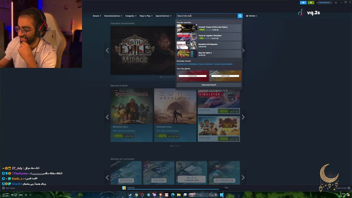Click the Search the store field
Screen dimensions: 352x198
pyautogui.click(x=207, y=16)
